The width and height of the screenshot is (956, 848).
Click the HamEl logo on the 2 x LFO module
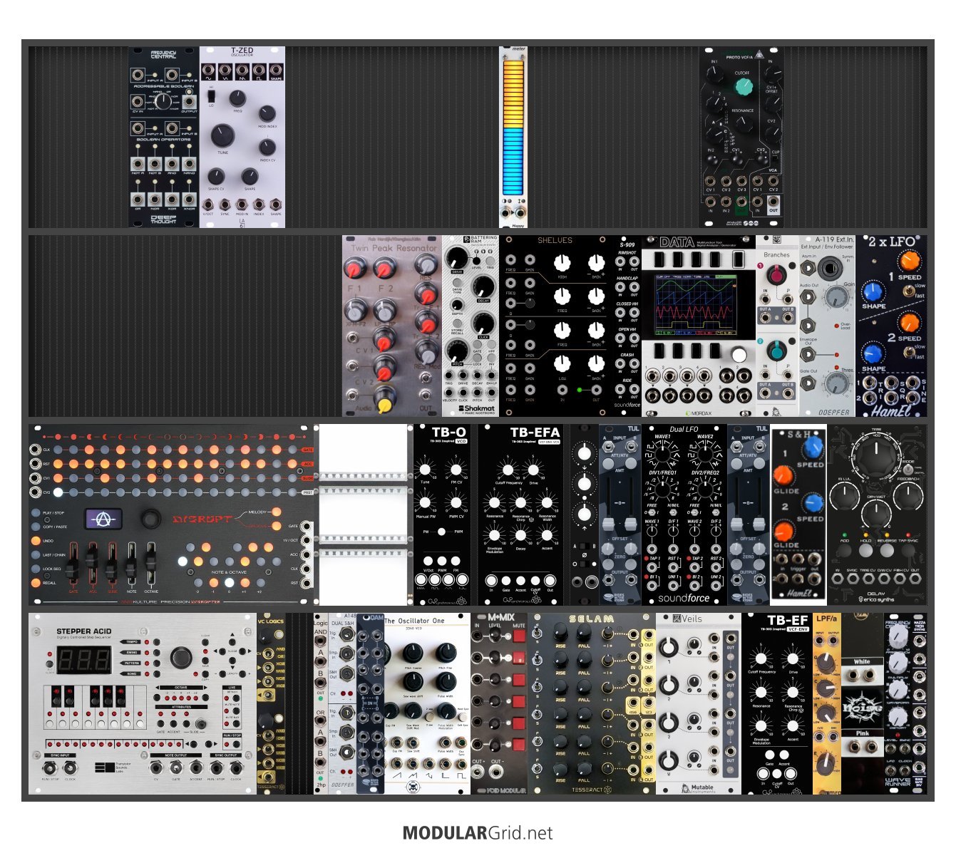tap(891, 410)
